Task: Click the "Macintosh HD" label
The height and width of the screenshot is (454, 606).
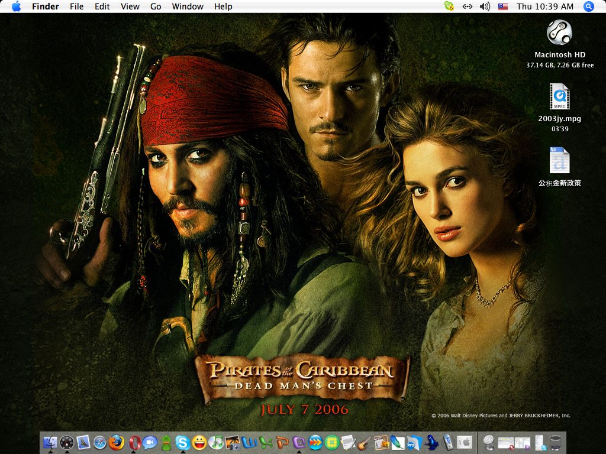Action: point(560,55)
